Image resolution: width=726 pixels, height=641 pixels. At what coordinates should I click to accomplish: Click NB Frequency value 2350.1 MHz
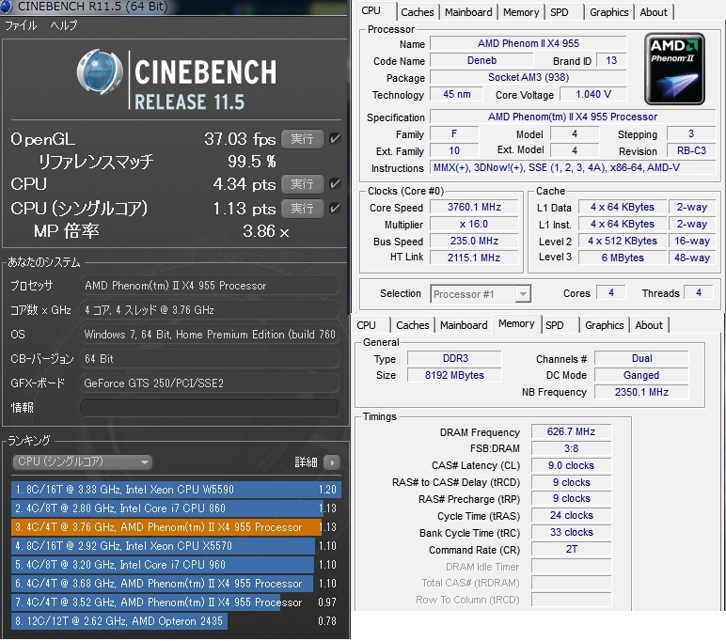coord(641,392)
